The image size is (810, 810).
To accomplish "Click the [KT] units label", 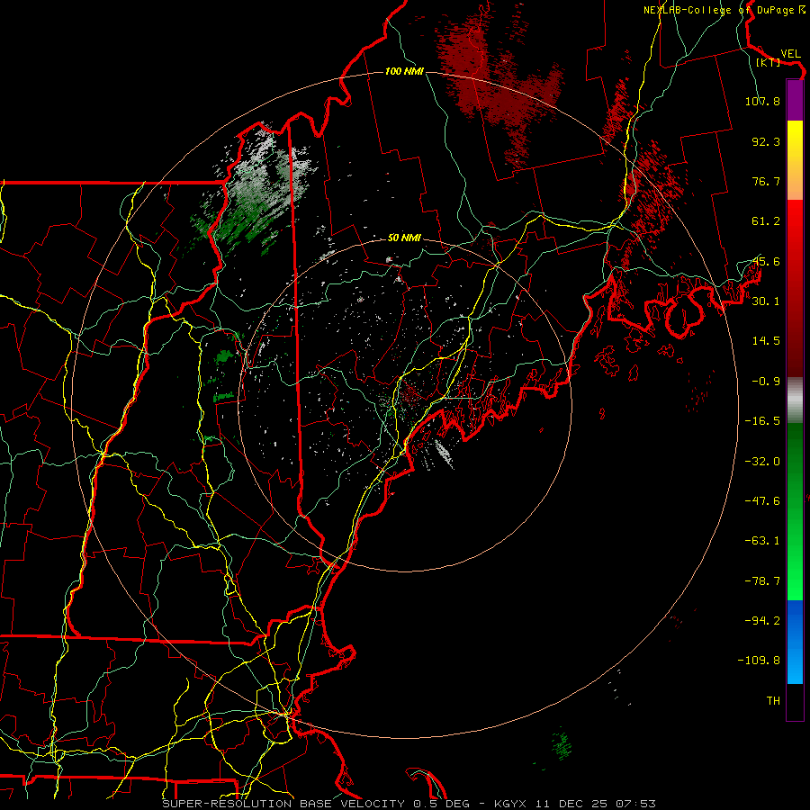I will 768,62.
